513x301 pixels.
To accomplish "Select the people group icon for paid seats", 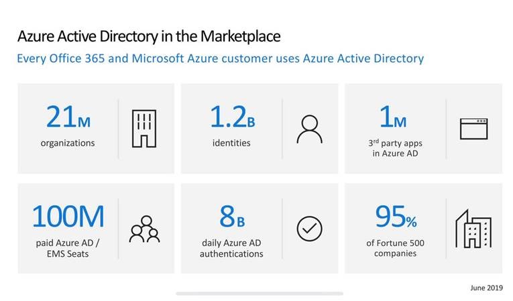I will coord(145,229).
